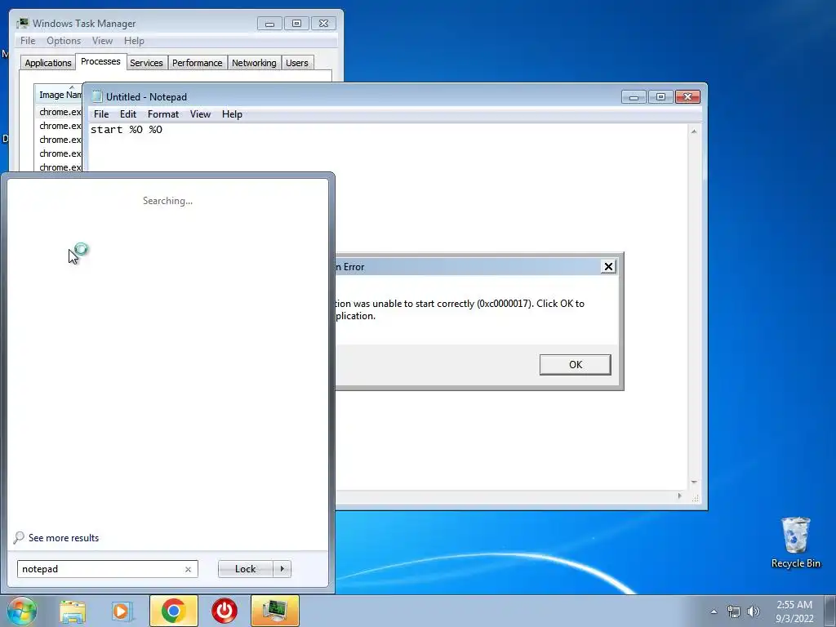Close the Application Error dialog
This screenshot has width=836, height=627.
tap(607, 267)
